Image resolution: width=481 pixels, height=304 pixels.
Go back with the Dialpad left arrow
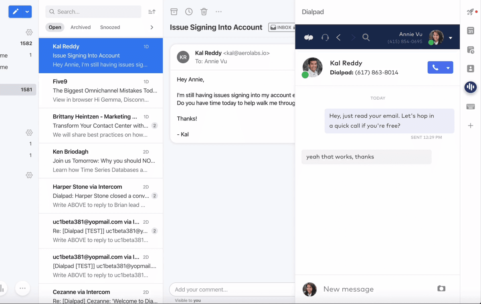click(339, 38)
